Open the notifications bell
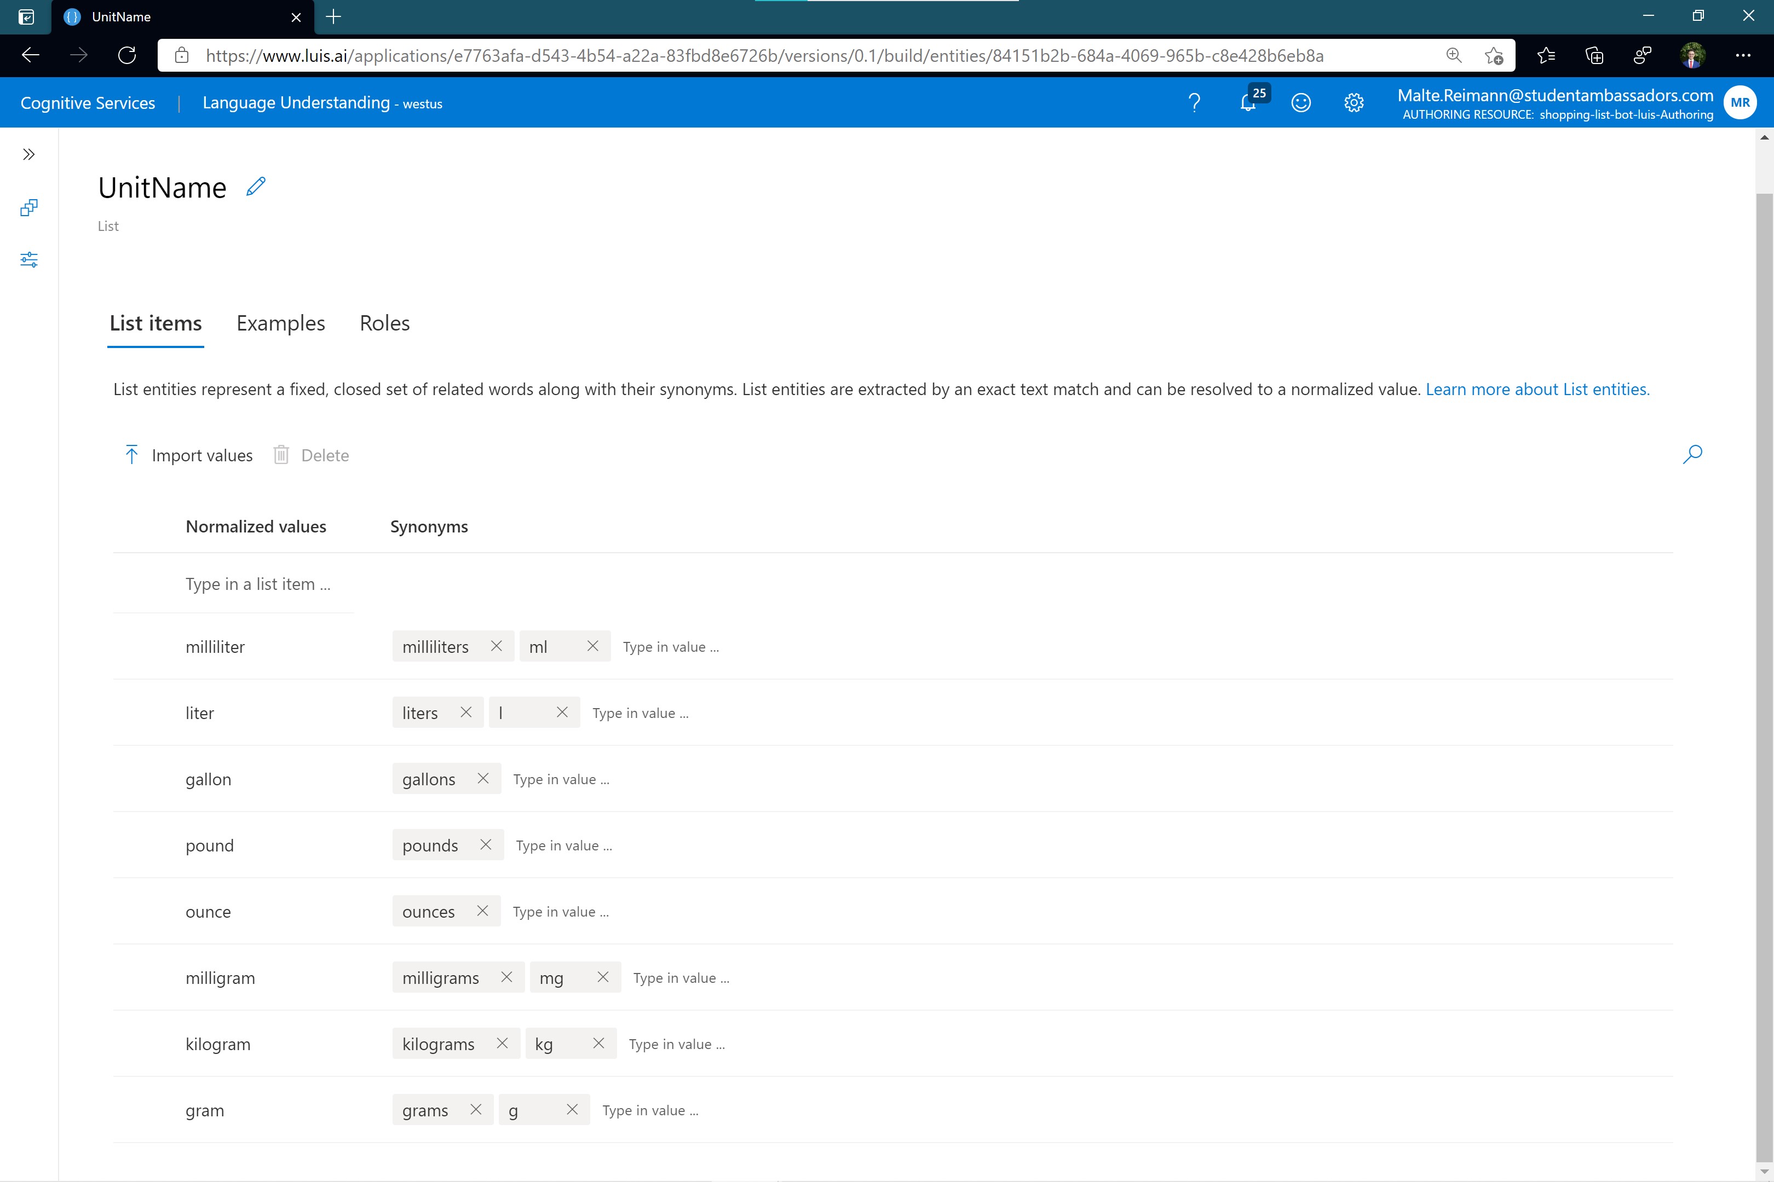Image resolution: width=1774 pixels, height=1182 pixels. click(1248, 102)
